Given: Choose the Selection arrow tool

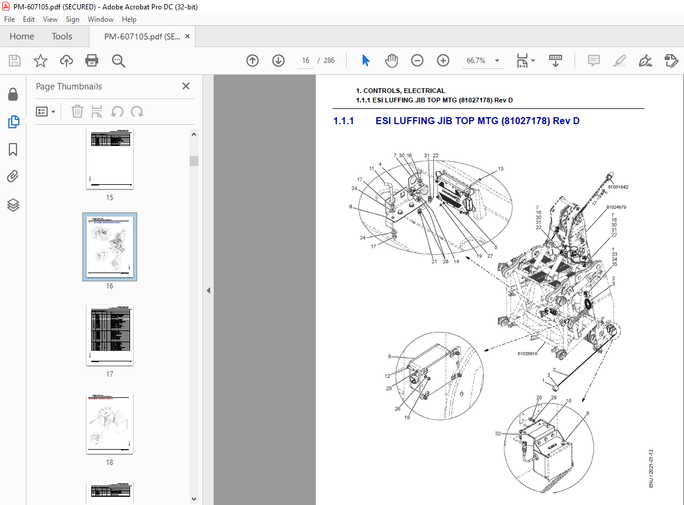Looking at the screenshot, I should coord(366,61).
